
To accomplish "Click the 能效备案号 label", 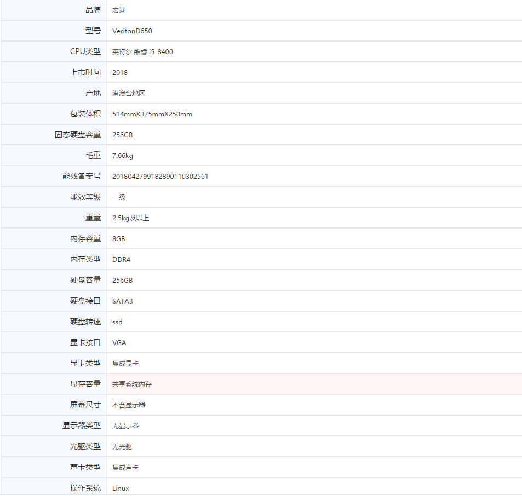I will (x=82, y=176).
